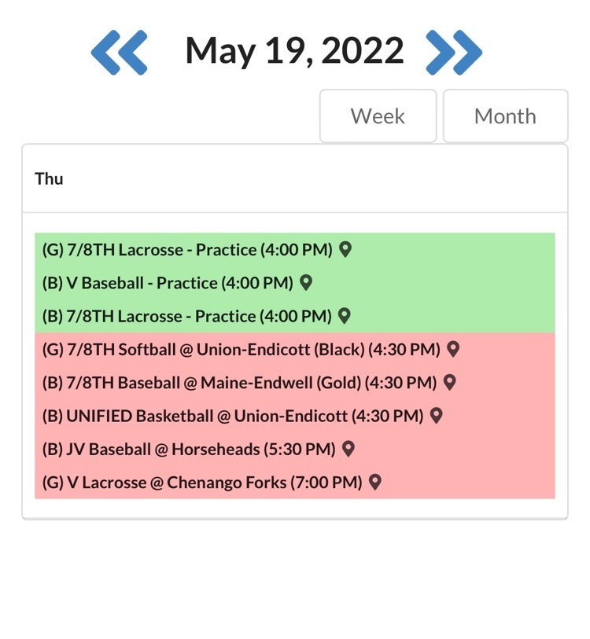The width and height of the screenshot is (590, 639).
Task: Advance to next day with right double-chevron
Action: point(454,52)
